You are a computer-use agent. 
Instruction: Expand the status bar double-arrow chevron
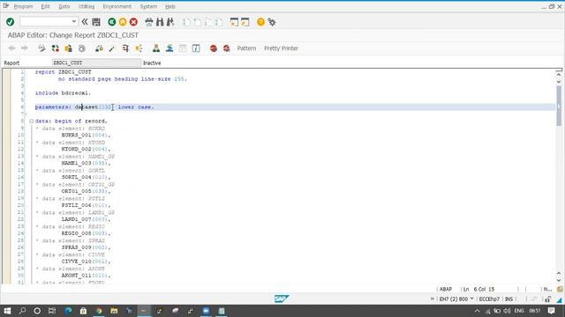tap(433, 299)
